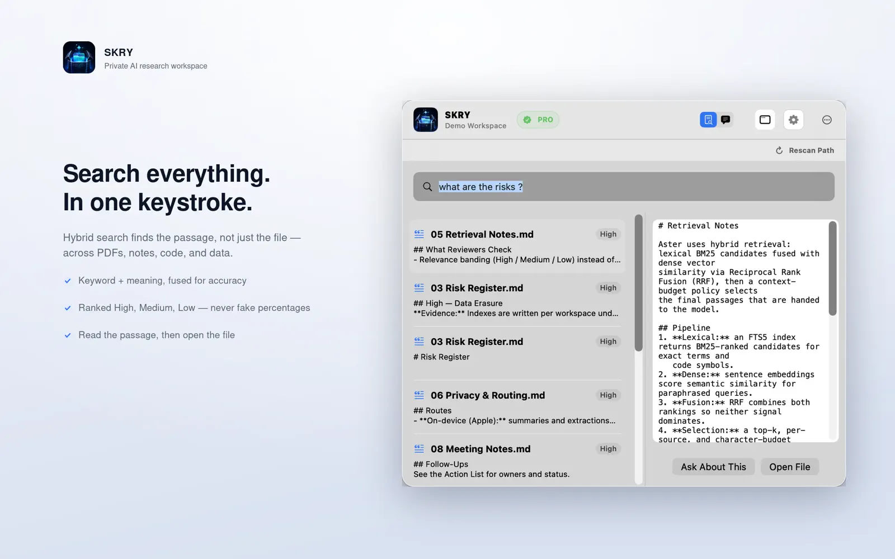The height and width of the screenshot is (559, 895).
Task: Click the search field with risks query
Action: 624,187
